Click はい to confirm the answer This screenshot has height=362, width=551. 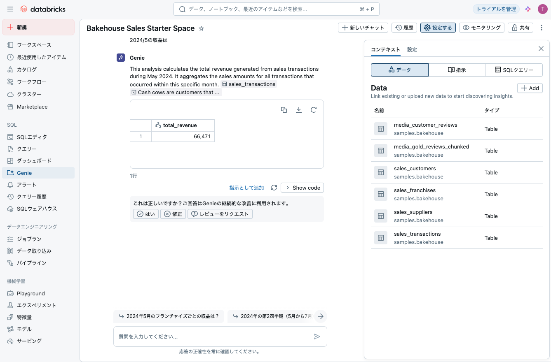[x=145, y=214]
